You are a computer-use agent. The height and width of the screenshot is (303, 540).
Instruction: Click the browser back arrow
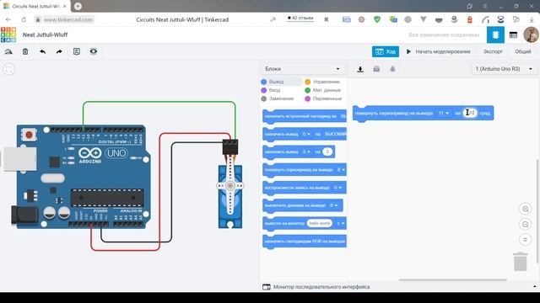pos(8,19)
